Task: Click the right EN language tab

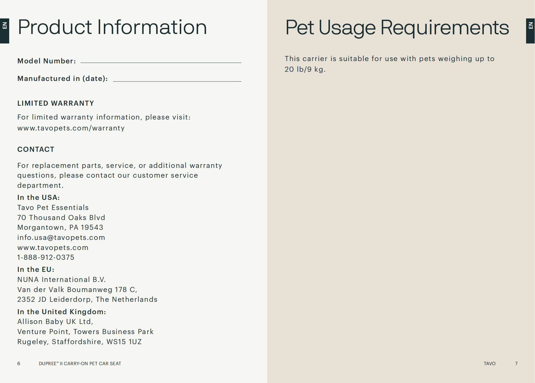Action: tap(530, 31)
